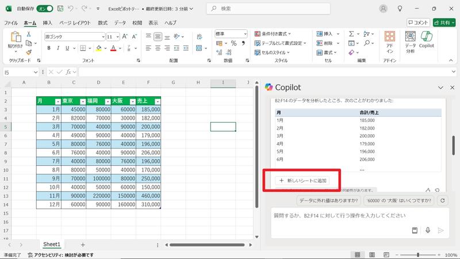Decrease font size button

tap(135, 36)
